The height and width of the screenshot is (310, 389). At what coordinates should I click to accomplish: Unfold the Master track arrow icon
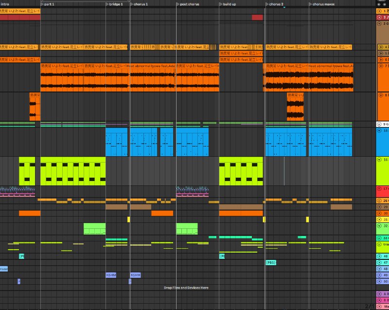point(379,307)
